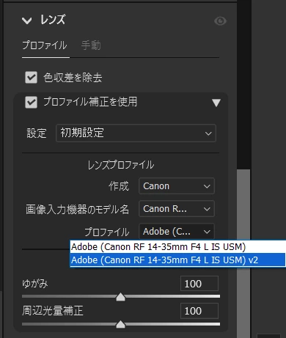Select Adobe (Canon RF 14-35mm F4 L IS USM)
286x338 pixels.
pos(177,247)
